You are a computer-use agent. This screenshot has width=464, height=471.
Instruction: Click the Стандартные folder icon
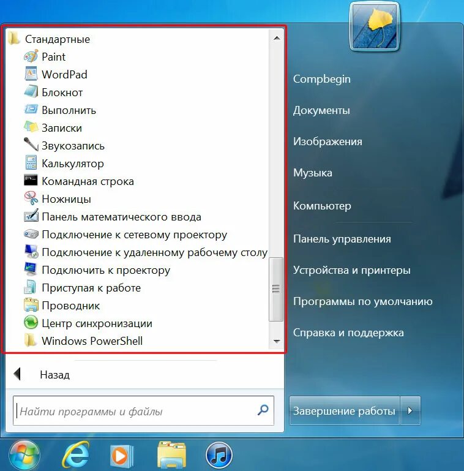pyautogui.click(x=14, y=39)
